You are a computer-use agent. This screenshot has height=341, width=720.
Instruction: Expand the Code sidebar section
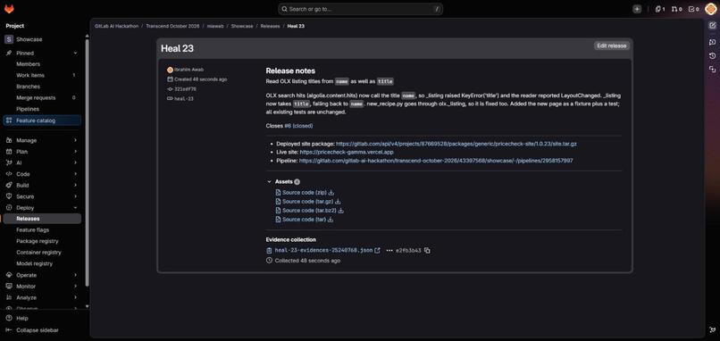pos(75,174)
